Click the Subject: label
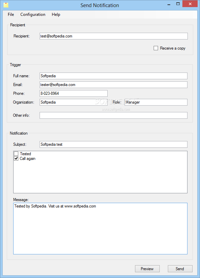 point(20,144)
